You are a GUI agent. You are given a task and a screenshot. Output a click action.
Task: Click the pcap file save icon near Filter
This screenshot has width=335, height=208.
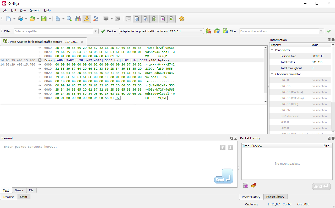coord(225,31)
